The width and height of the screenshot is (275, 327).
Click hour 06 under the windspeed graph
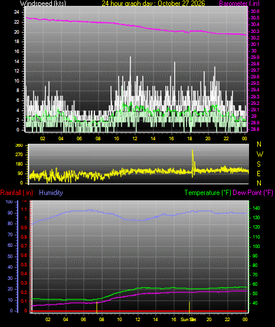point(79,138)
